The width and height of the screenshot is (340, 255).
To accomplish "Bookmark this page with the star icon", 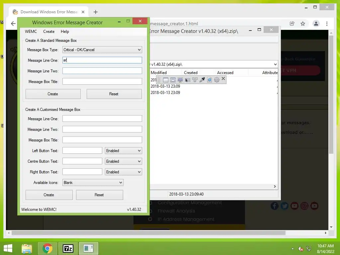I will 303,24.
